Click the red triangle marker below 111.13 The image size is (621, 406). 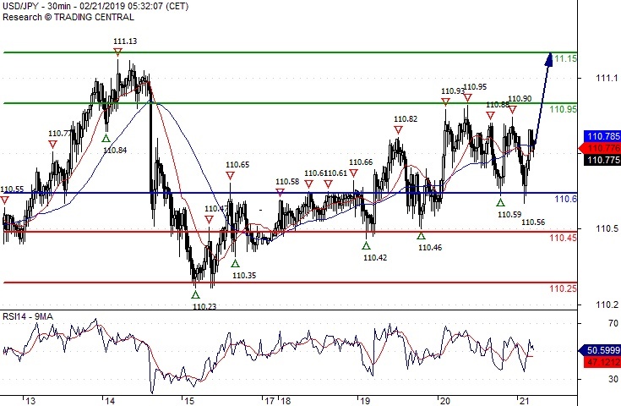click(117, 52)
